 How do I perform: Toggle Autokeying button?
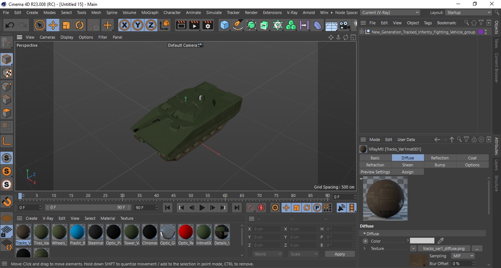(261, 208)
